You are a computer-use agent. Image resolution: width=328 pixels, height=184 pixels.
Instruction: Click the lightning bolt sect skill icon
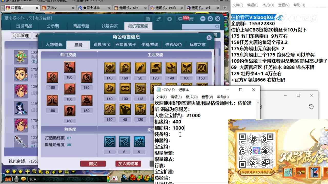point(69,89)
